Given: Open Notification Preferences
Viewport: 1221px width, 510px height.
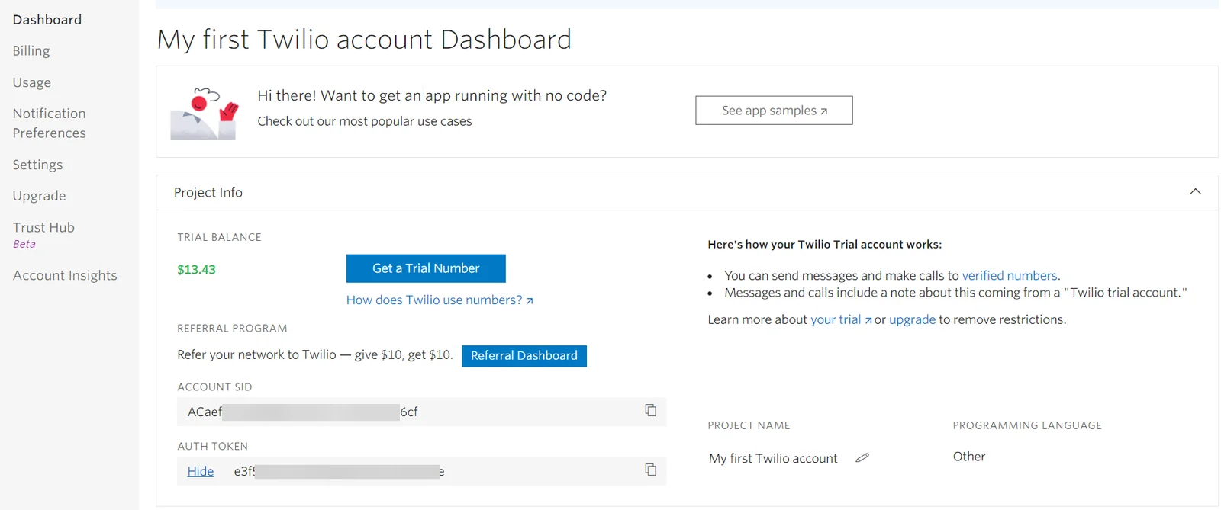Looking at the screenshot, I should (50, 123).
